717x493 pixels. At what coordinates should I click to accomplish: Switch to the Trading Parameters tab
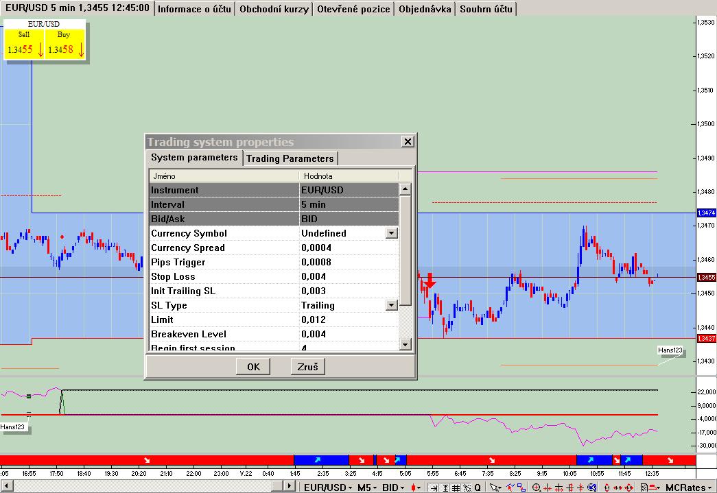pos(290,158)
